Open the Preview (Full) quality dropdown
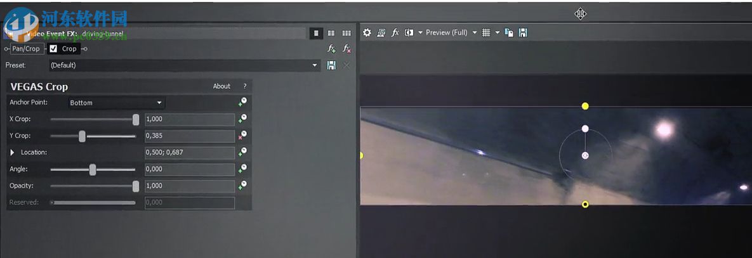Viewport: 752px width, 258px height. 451,32
